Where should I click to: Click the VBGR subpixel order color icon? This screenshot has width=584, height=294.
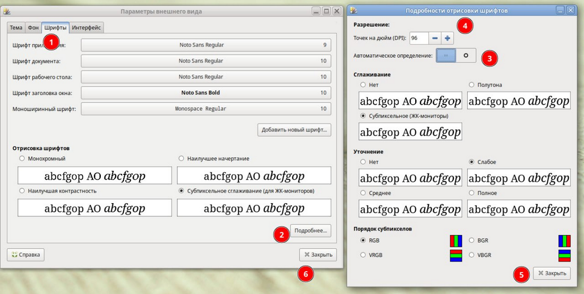(564, 255)
